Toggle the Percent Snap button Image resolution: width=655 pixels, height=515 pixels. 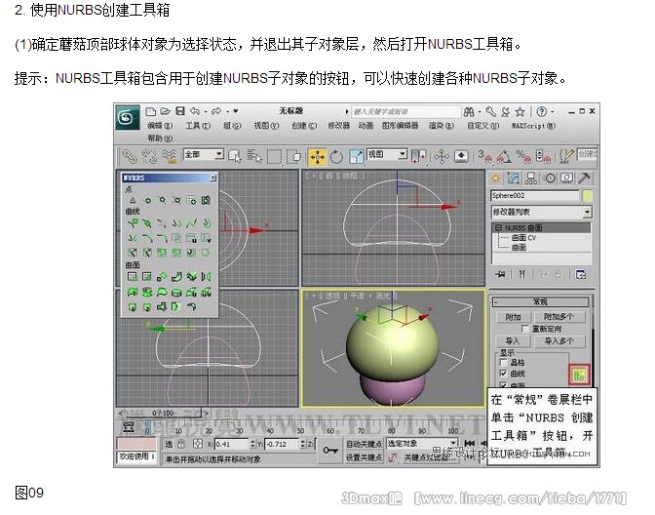pos(523,156)
